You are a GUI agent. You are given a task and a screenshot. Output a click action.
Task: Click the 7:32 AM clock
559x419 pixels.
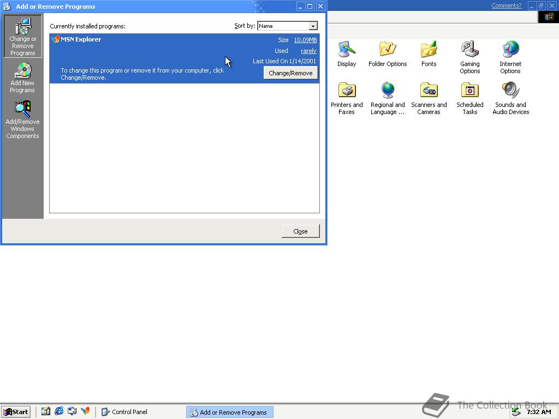(539, 412)
